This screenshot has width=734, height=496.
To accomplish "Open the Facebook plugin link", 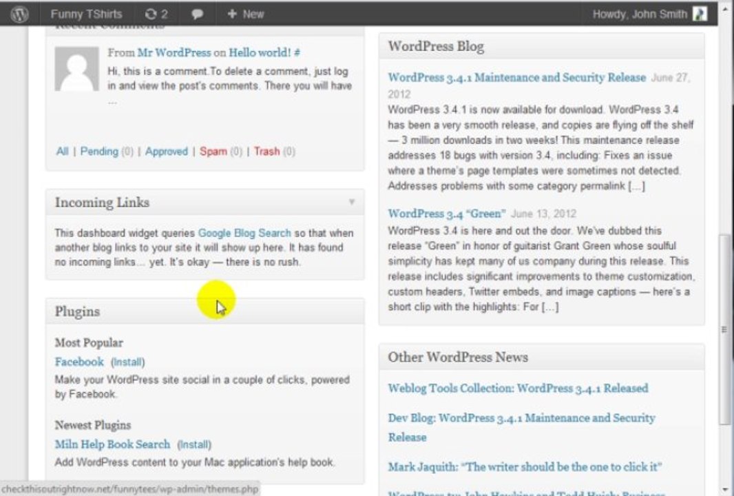I will coord(79,362).
